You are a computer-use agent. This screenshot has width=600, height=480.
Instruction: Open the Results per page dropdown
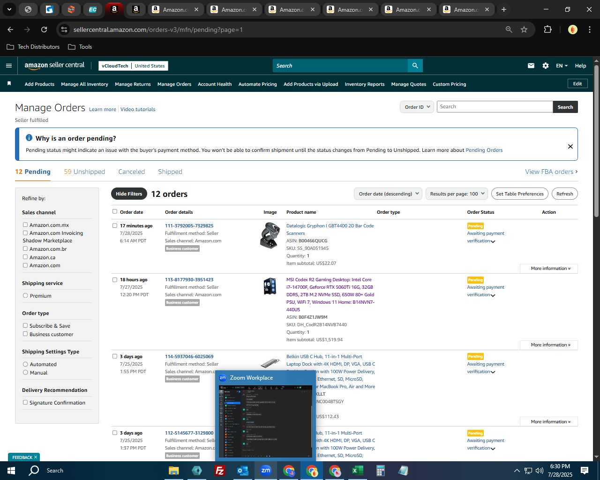(x=457, y=194)
